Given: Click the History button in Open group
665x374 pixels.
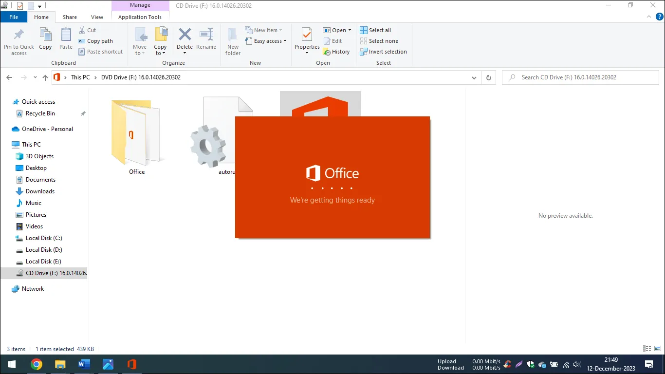Looking at the screenshot, I should tap(336, 52).
